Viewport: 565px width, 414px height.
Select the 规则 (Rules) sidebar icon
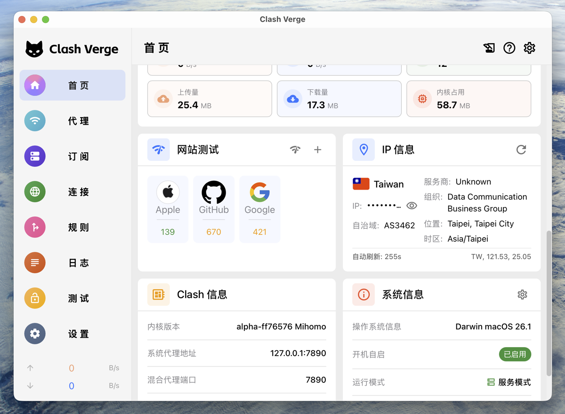tap(34, 227)
